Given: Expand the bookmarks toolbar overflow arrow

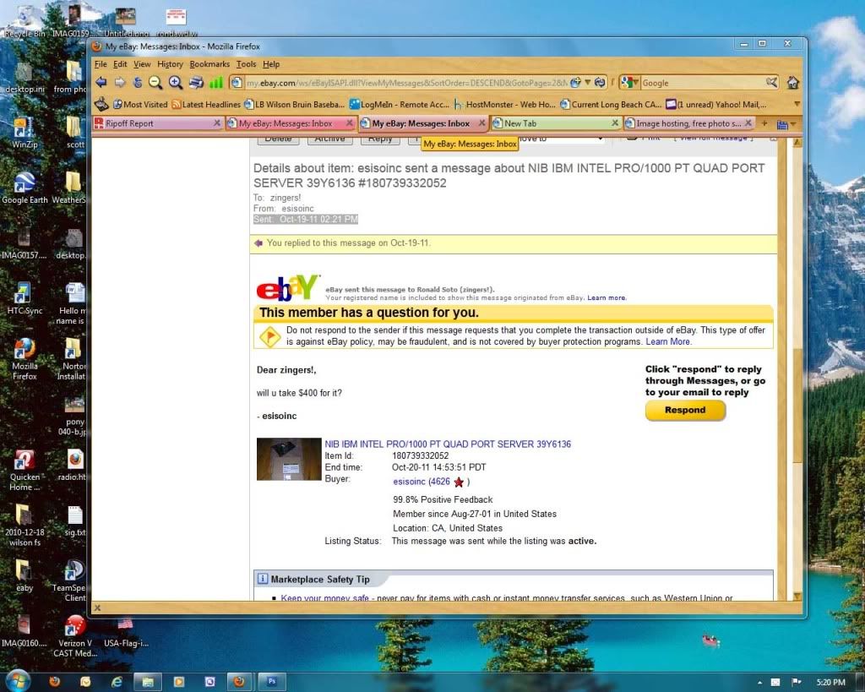Looking at the screenshot, I should [797, 104].
